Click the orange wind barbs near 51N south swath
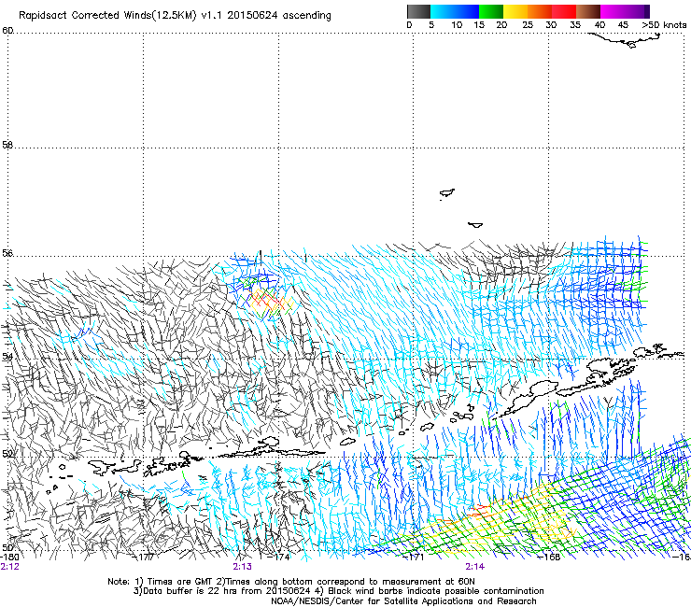Image resolution: width=691 pixels, height=607 pixels. pyautogui.click(x=478, y=512)
